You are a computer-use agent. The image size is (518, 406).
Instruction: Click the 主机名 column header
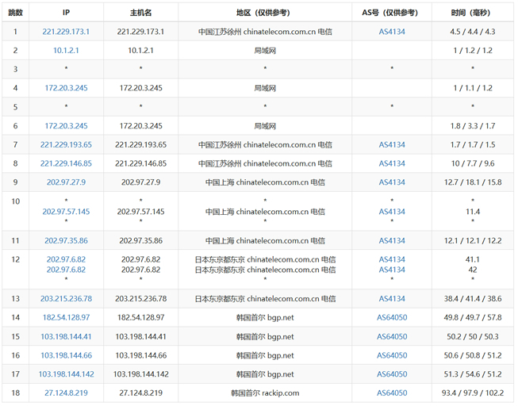[140, 13]
